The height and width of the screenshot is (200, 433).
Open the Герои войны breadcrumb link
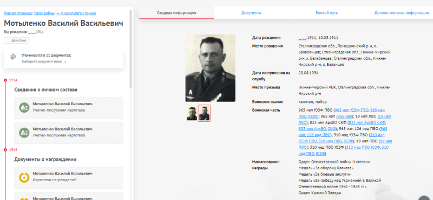click(44, 13)
